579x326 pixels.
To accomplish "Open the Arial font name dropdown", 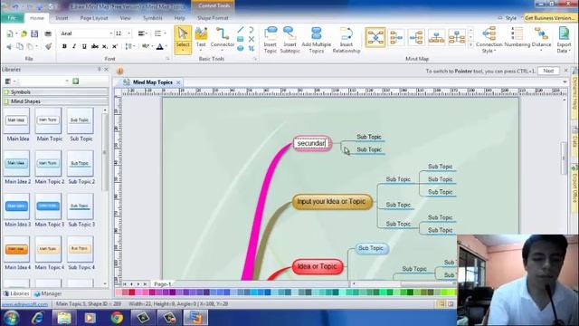I will point(110,34).
